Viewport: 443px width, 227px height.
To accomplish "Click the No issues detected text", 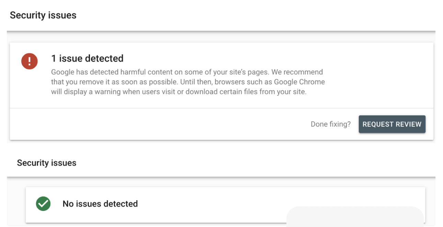I will [x=100, y=204].
